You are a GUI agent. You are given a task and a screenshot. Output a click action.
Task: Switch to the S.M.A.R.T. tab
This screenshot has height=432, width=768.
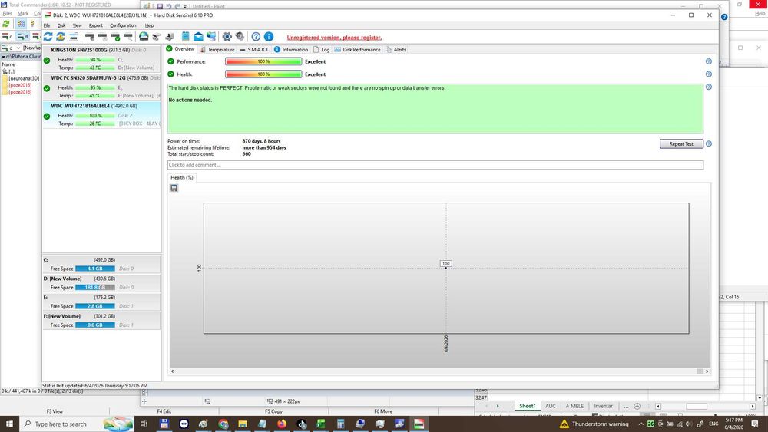(254, 49)
